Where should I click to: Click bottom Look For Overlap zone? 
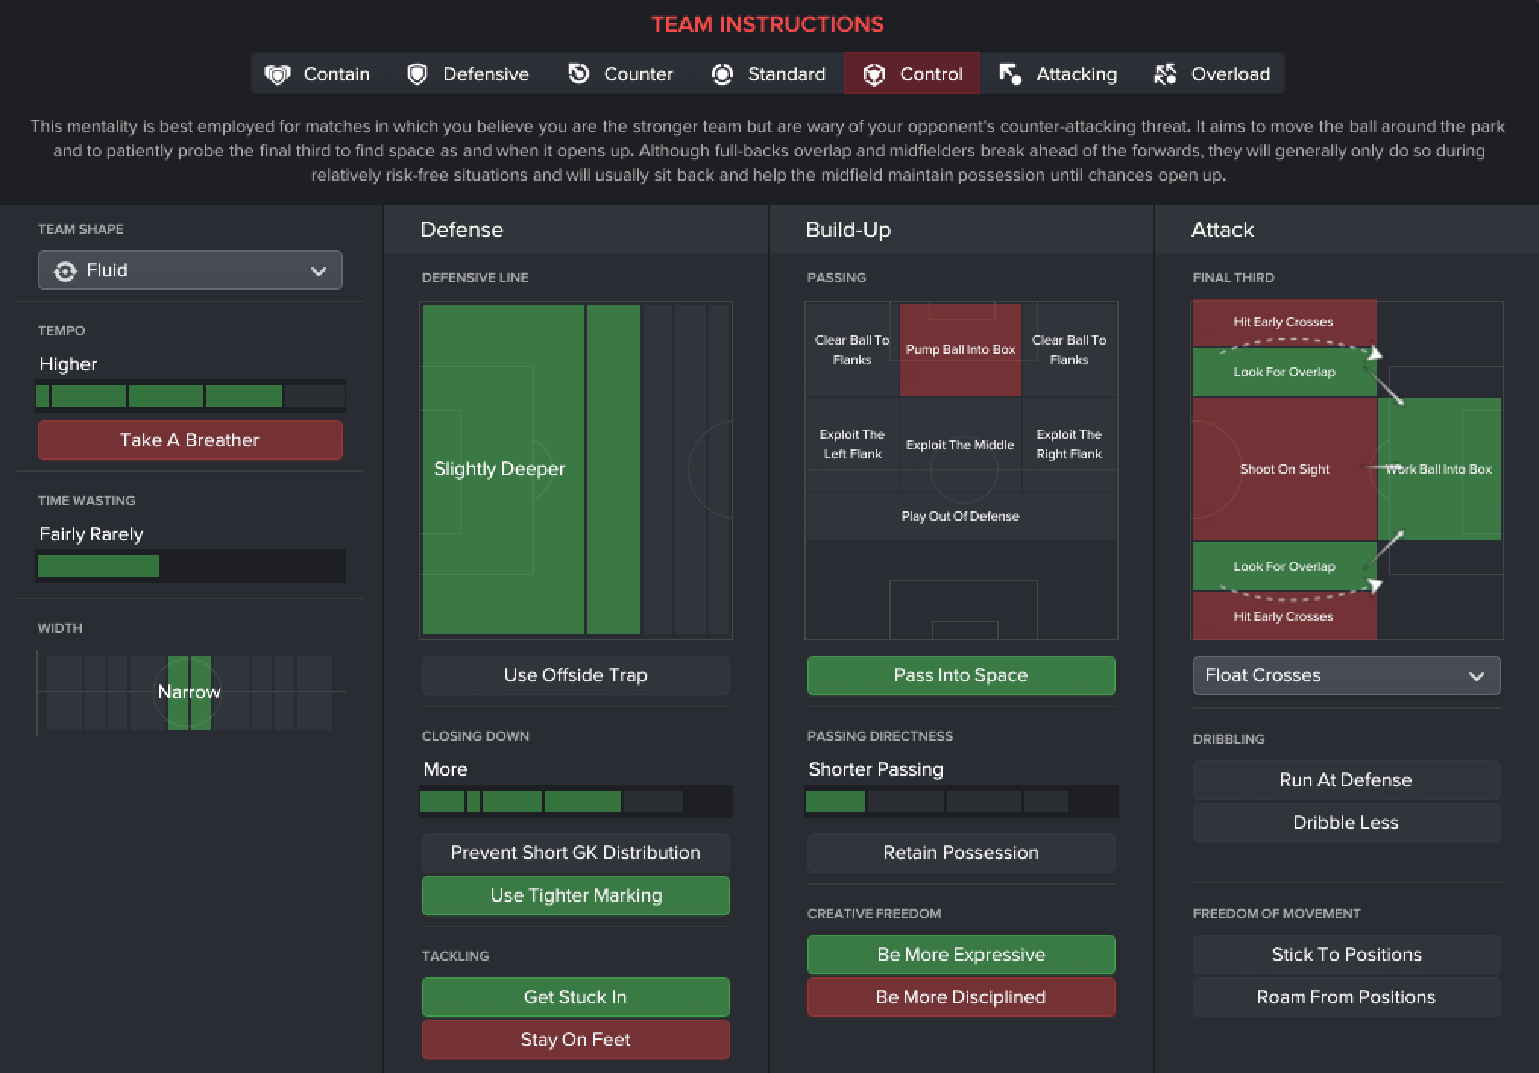click(1284, 566)
